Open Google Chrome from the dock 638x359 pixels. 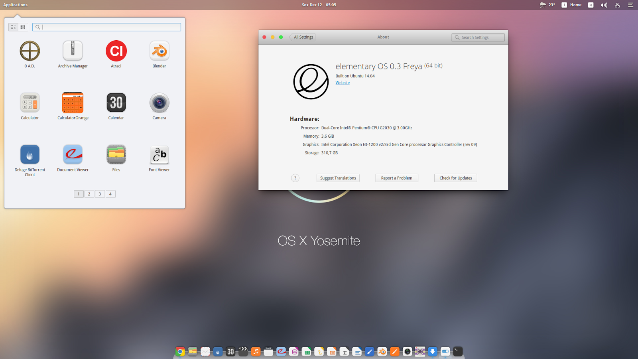coord(180,351)
